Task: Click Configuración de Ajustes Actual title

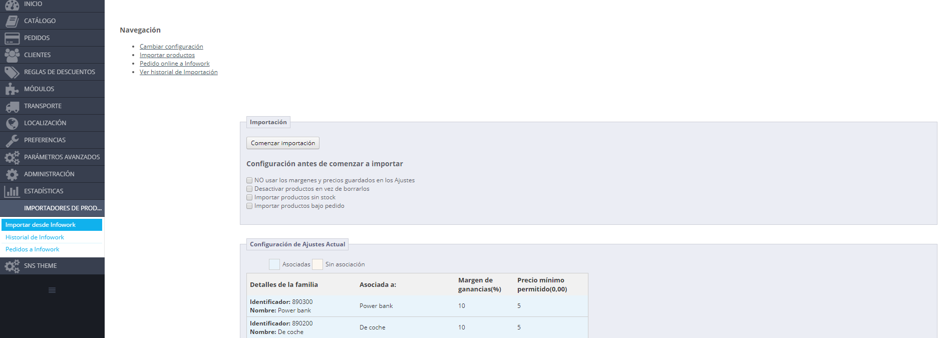Action: click(297, 244)
